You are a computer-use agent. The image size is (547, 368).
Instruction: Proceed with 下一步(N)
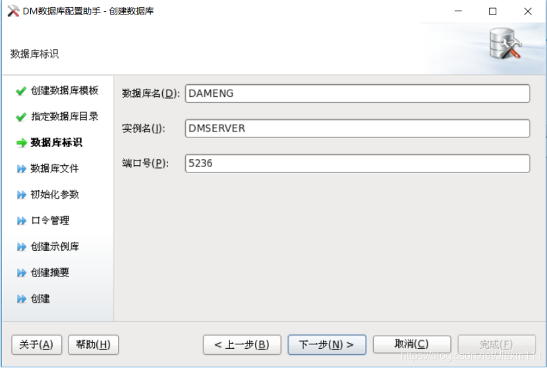(x=326, y=345)
